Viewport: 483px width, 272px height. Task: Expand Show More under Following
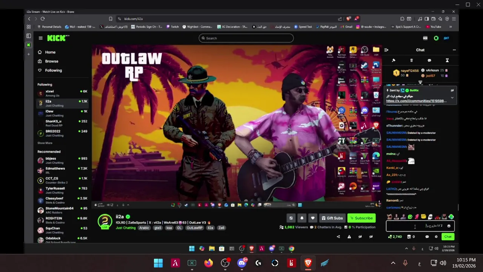pyautogui.click(x=45, y=143)
